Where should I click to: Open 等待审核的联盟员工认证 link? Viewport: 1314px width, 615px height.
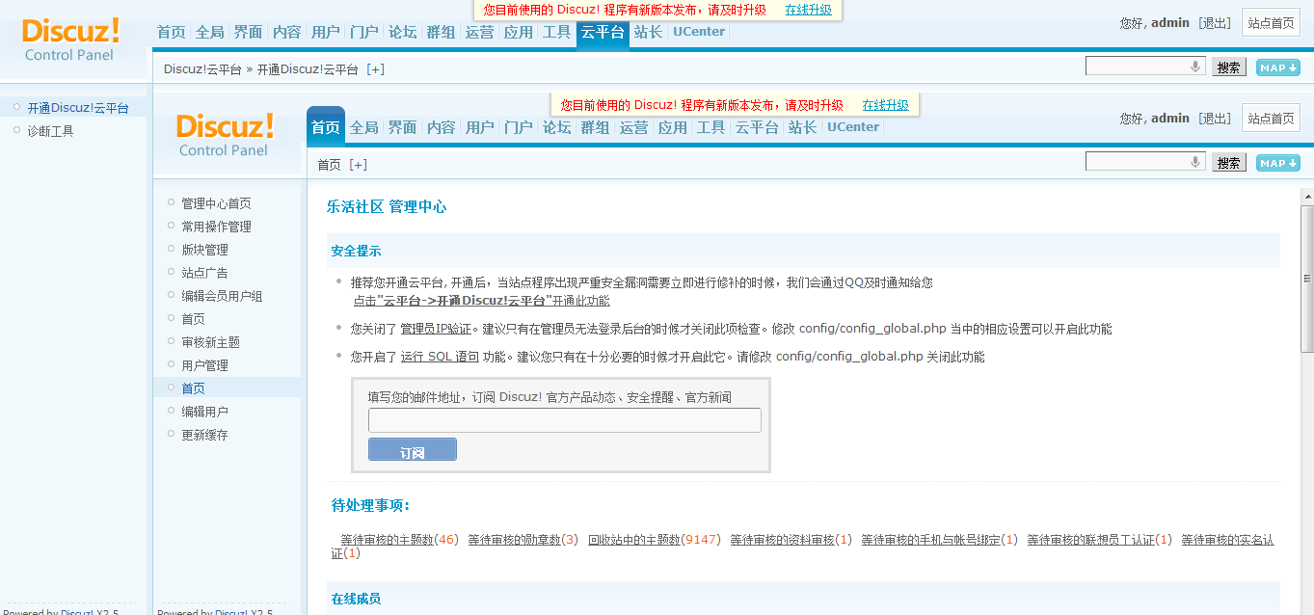point(1090,540)
